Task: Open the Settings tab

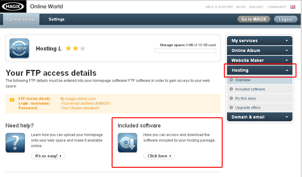Action: click(56, 19)
